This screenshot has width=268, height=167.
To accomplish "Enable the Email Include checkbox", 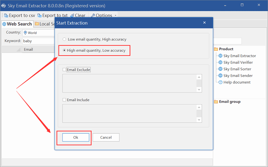I will [x=64, y=100].
